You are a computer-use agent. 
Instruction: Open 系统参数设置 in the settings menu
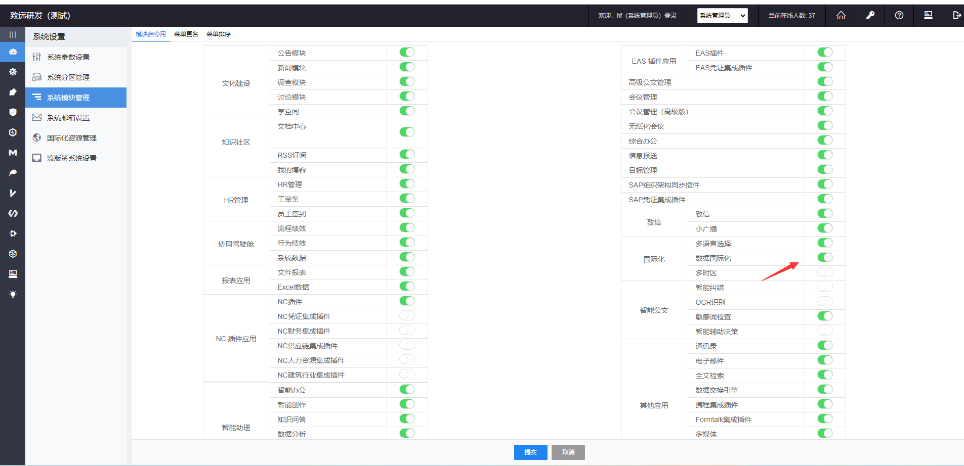pyautogui.click(x=68, y=57)
